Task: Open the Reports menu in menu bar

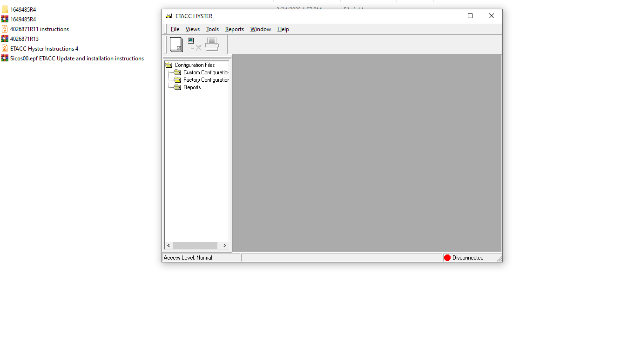Action: [235, 29]
